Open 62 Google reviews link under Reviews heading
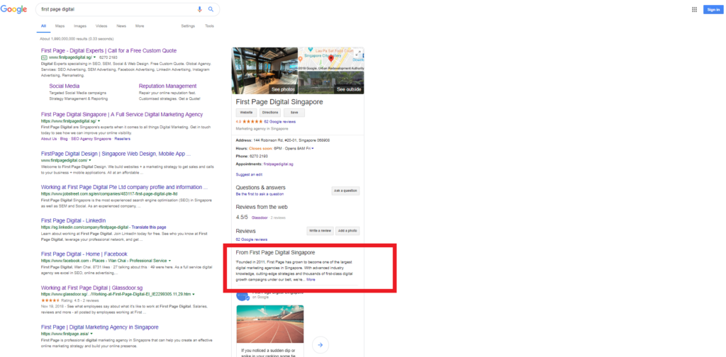726x357 pixels. pos(252,239)
